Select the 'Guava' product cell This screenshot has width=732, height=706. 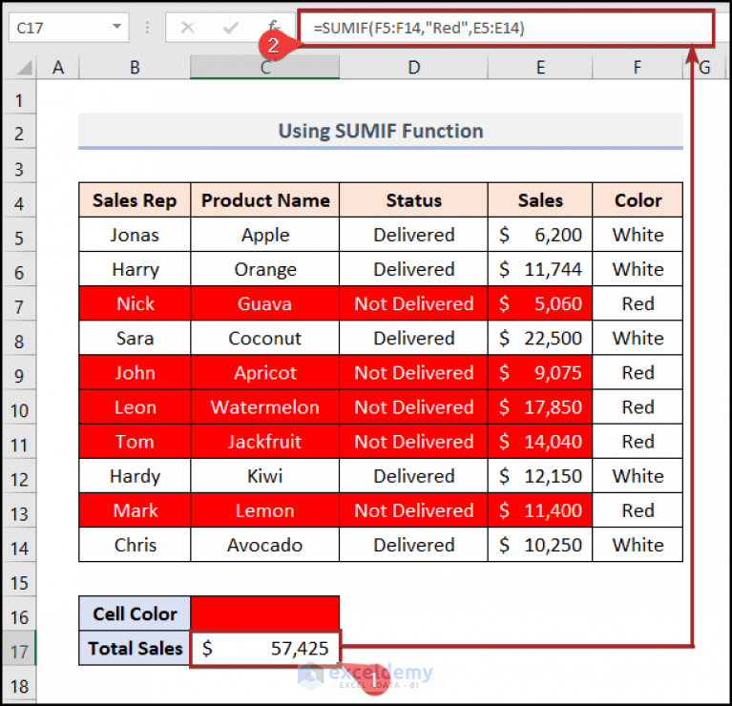tap(264, 303)
